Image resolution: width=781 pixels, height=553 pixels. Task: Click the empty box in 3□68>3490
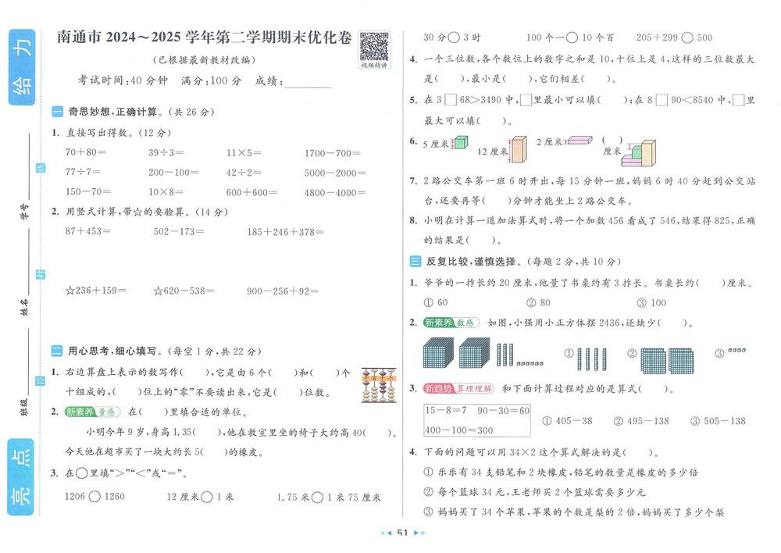451,100
